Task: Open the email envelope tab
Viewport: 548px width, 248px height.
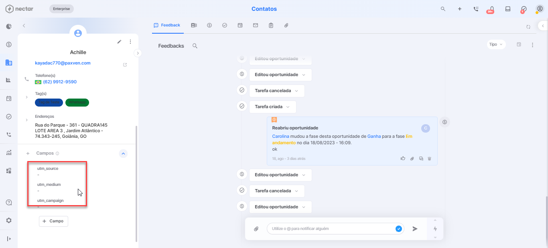Action: tap(256, 25)
